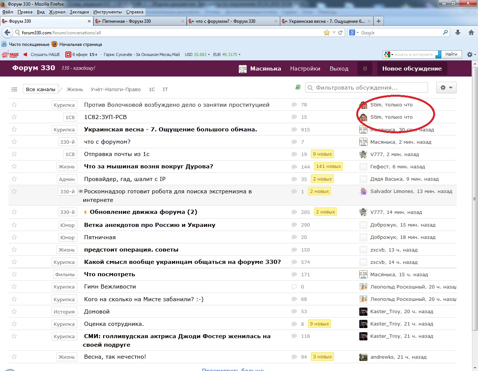Screen dimensions: 478x371
Task: Click the Выход link
Action: [x=339, y=69]
